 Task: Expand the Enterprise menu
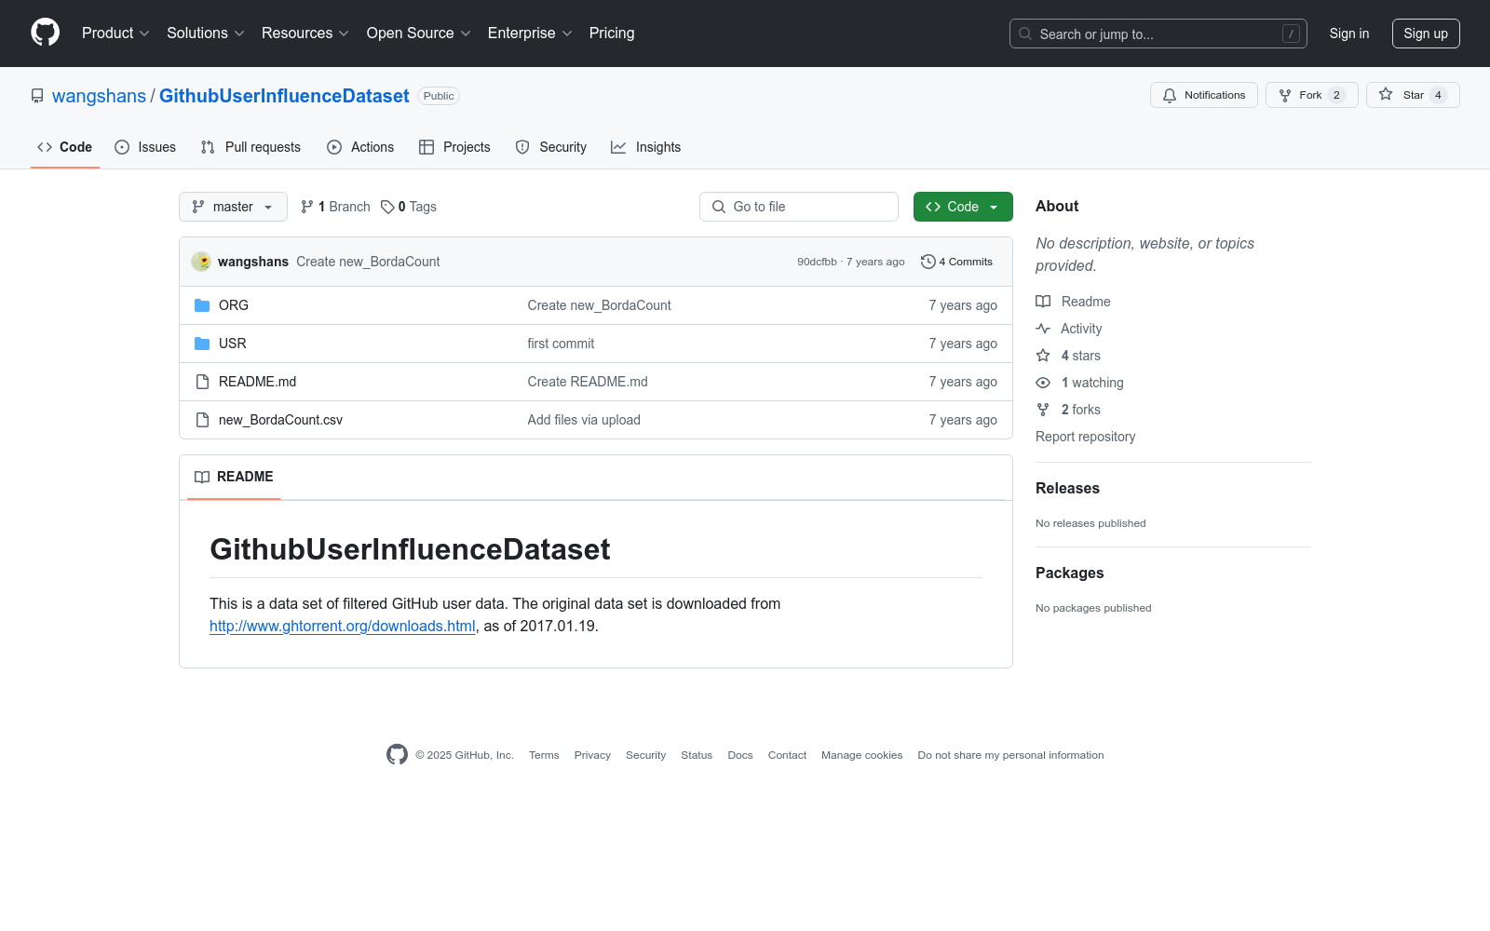(x=530, y=33)
